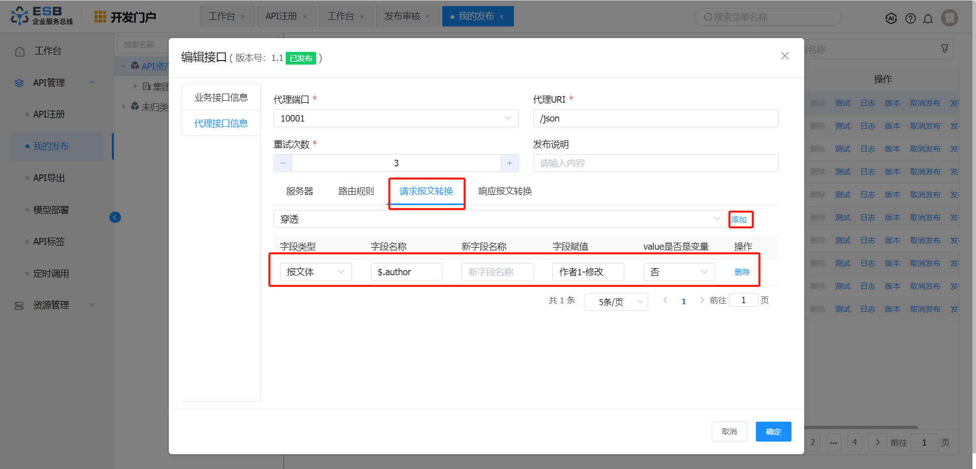Click the user avatar icon

(x=949, y=18)
